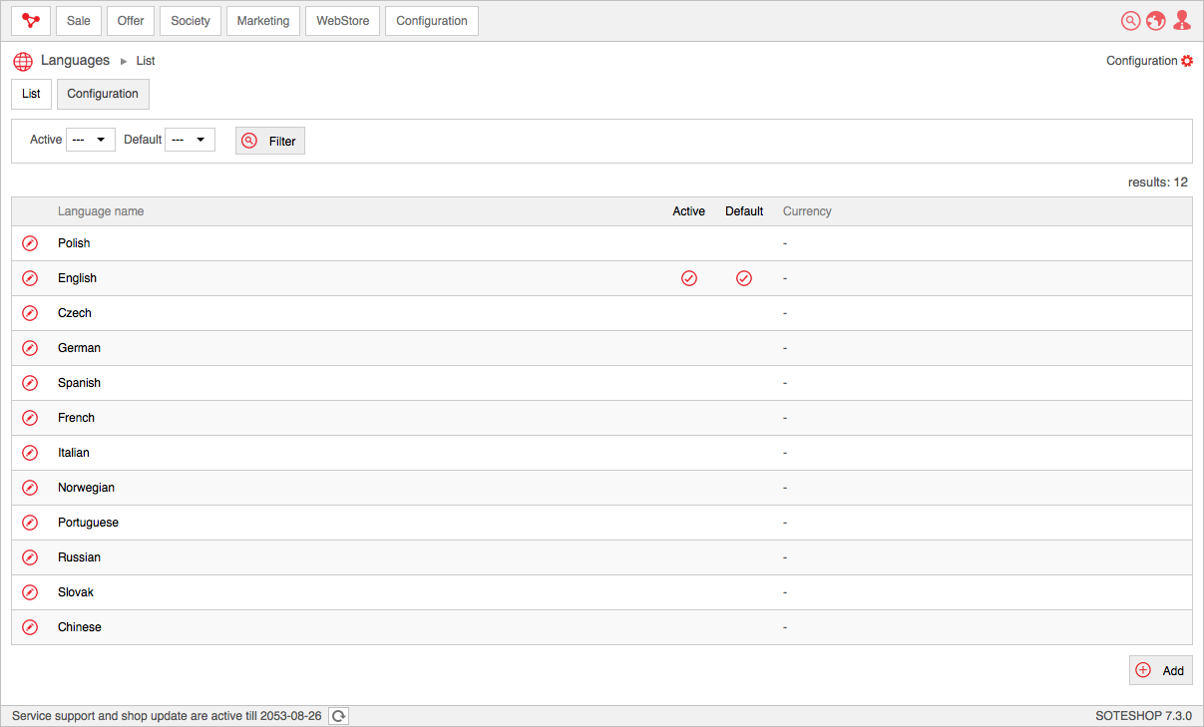Open the globe icon in top bar
This screenshot has height=727, width=1204.
coord(1156,21)
